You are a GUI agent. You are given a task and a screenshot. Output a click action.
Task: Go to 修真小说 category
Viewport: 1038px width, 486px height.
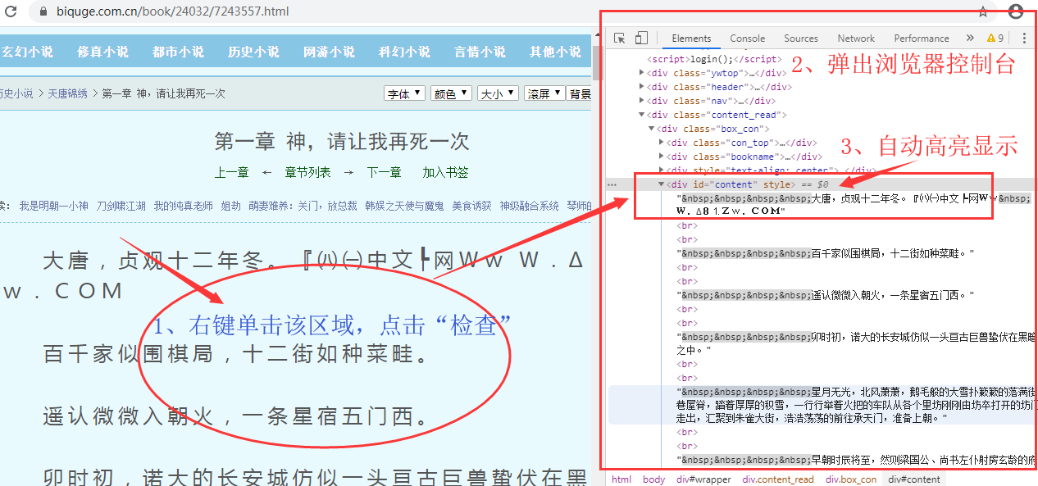click(103, 52)
